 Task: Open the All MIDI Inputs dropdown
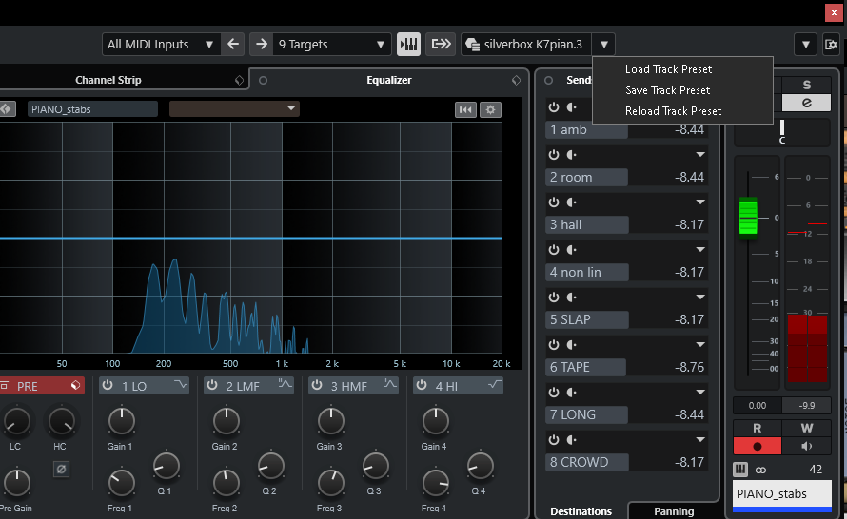point(161,45)
